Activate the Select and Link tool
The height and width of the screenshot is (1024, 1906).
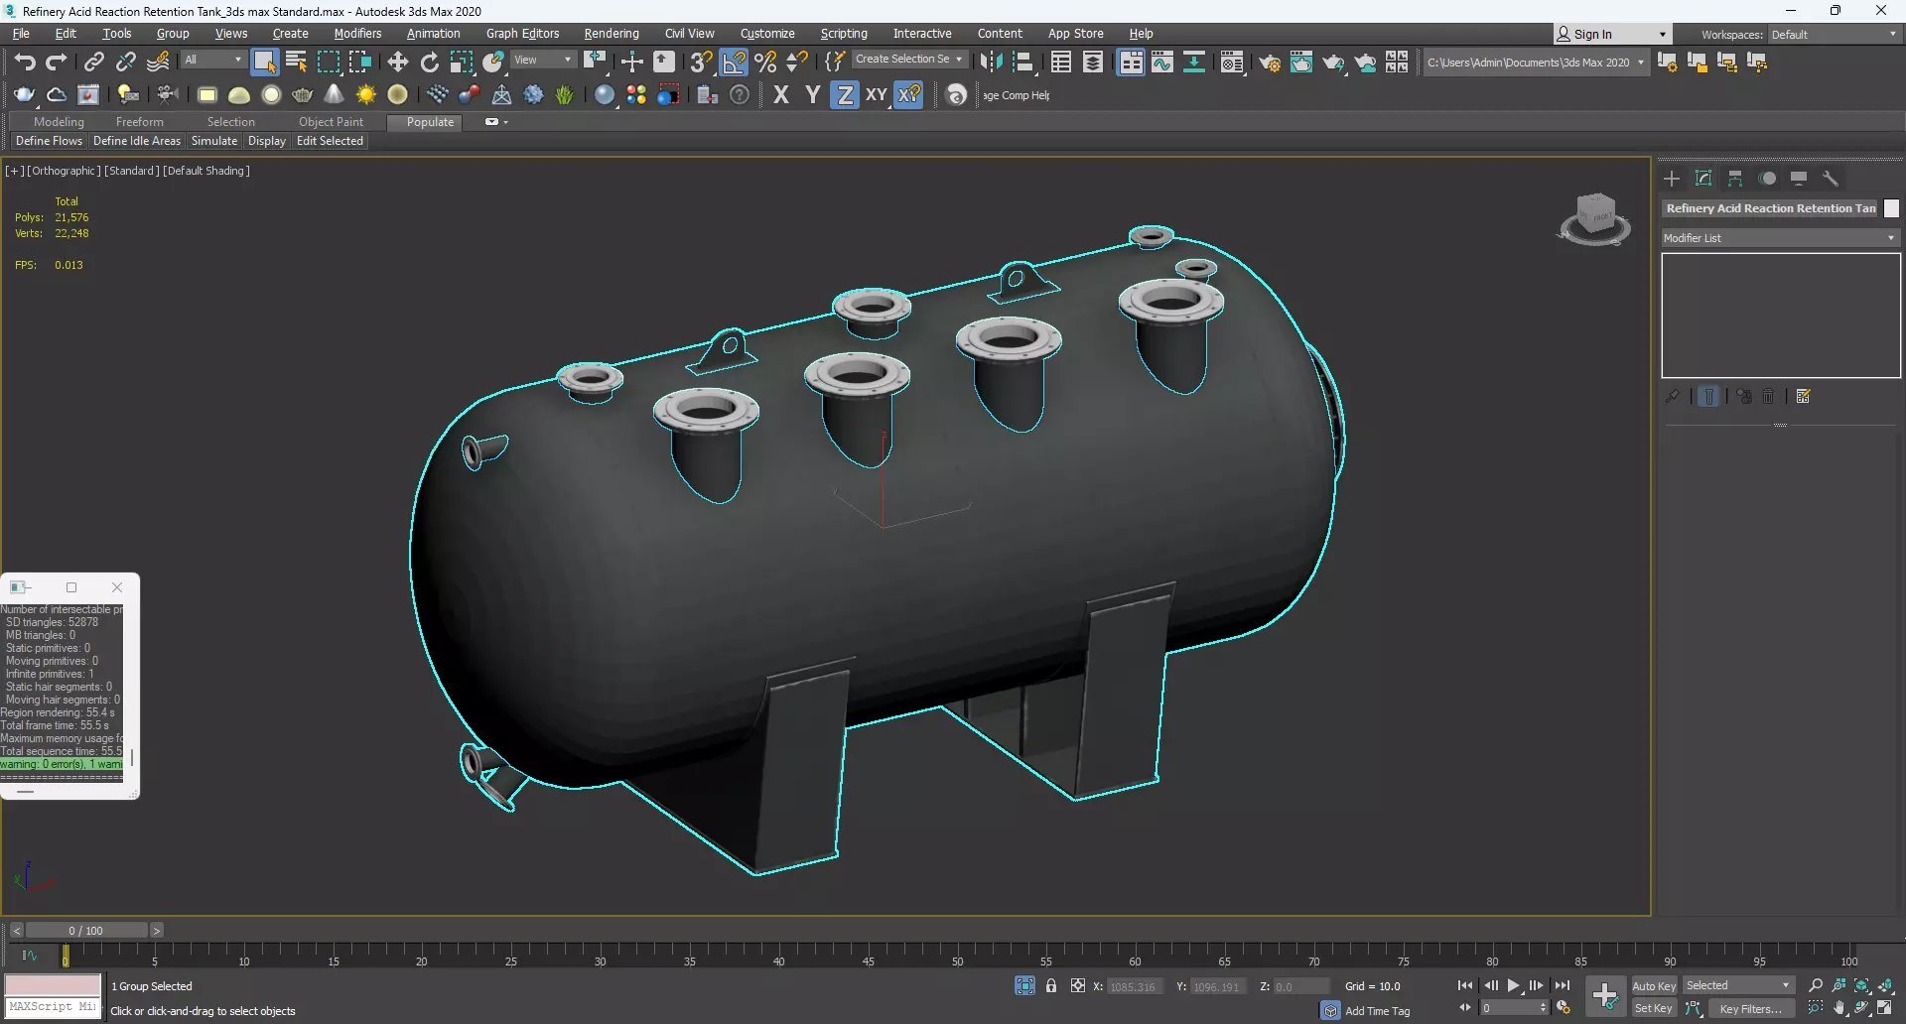coord(93,63)
